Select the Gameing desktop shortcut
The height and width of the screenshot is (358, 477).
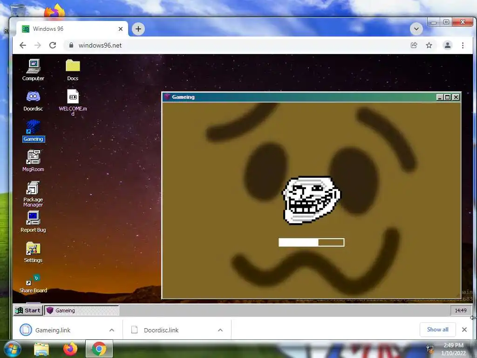click(33, 131)
